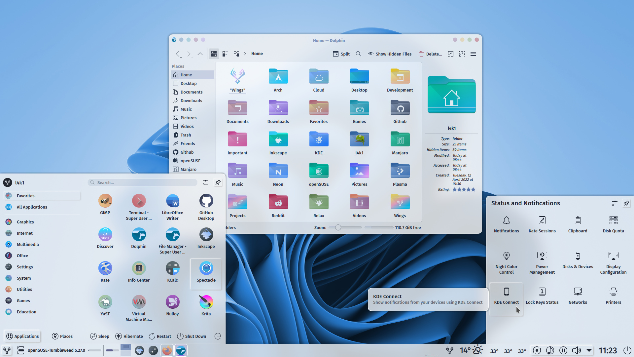Switch Dolphin to icons view mode
This screenshot has height=357, width=634.
click(x=214, y=54)
